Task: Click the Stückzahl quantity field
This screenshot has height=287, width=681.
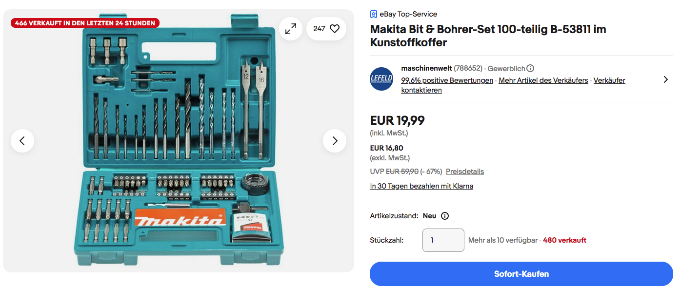Action: 443,240
